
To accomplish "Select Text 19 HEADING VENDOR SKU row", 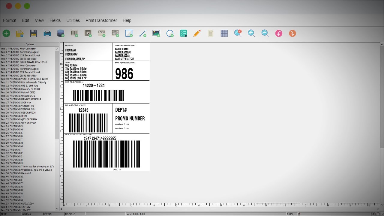I will (28, 109).
